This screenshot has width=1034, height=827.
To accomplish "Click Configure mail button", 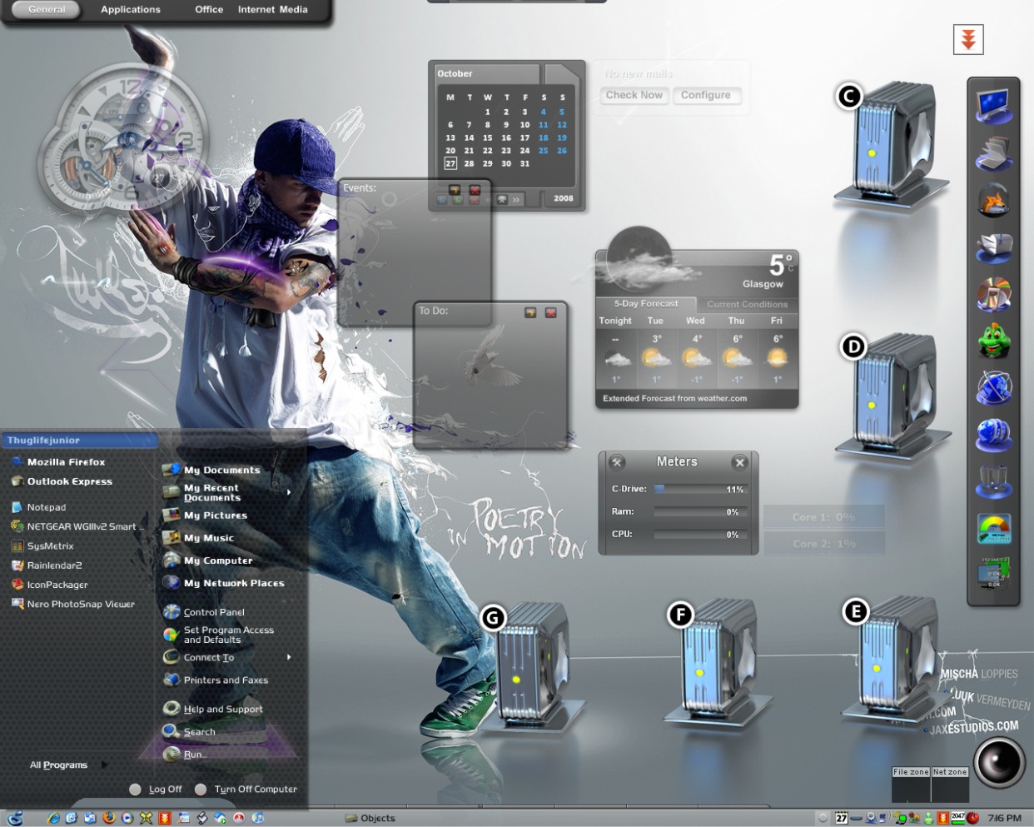I will [x=706, y=95].
